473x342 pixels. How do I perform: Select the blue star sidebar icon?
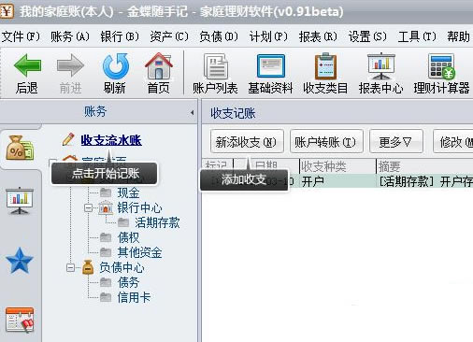tap(20, 261)
